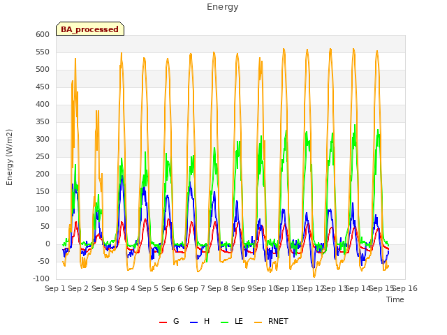Image resolution: width=447 pixels, height=335 pixels.
Task: Click the -50 y-axis tick label
Action: pos(43,262)
